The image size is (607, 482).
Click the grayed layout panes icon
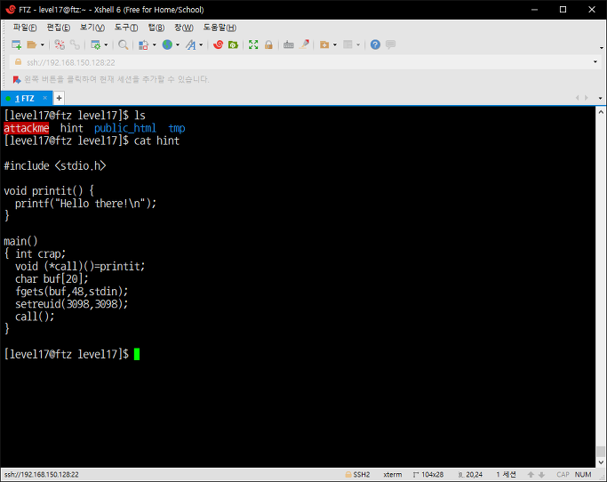click(348, 45)
